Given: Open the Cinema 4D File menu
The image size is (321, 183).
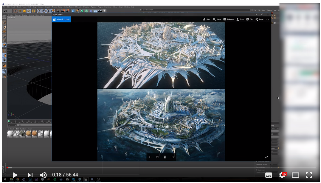Looking at the screenshot, I should [x=4, y=7].
